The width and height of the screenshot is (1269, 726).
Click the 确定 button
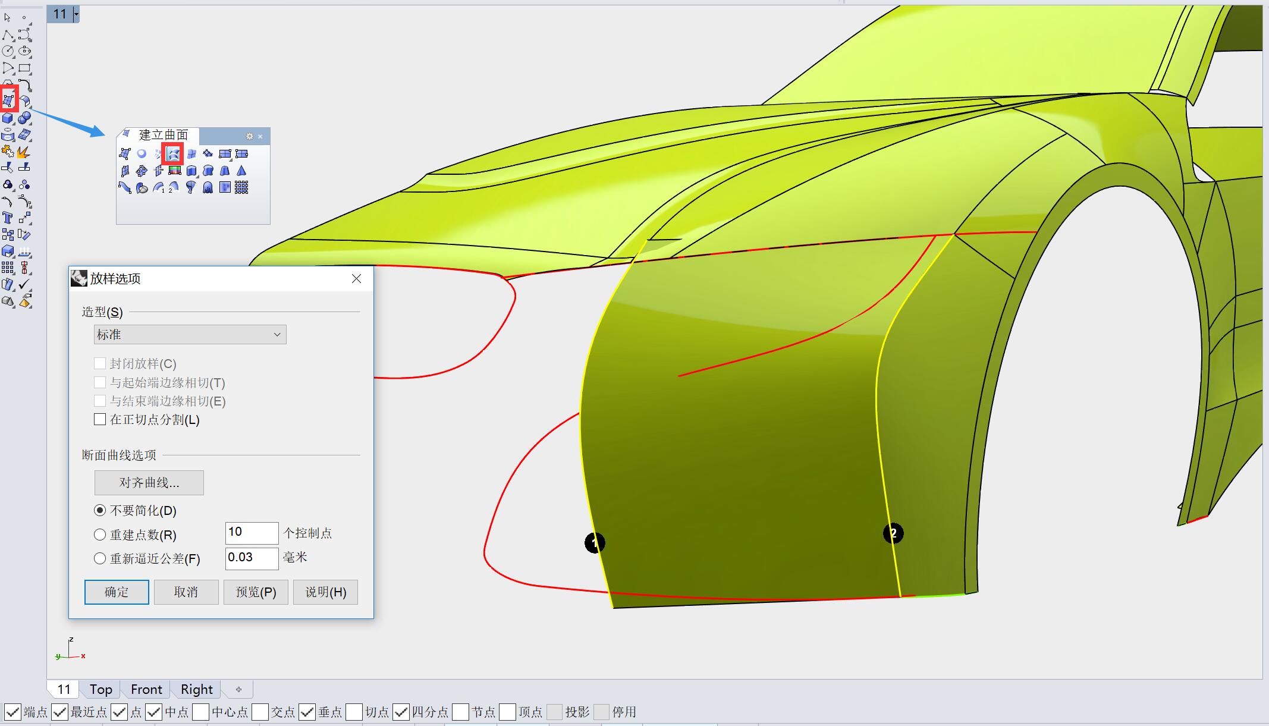tap(117, 592)
